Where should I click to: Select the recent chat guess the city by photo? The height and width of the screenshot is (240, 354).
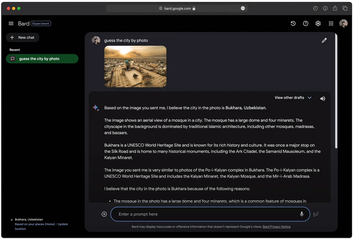tap(42, 59)
